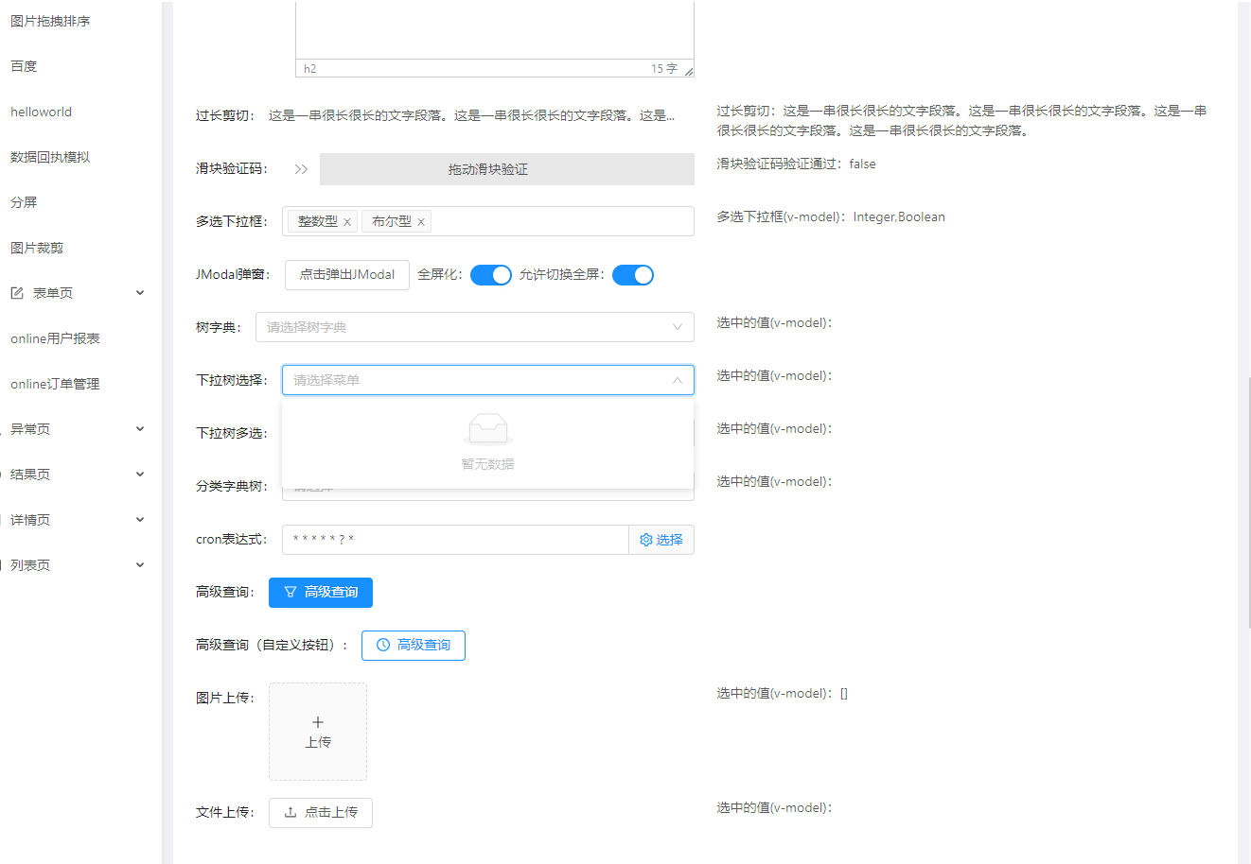
Task: Click the Integer,Boolean v-model value text
Action: point(899,217)
